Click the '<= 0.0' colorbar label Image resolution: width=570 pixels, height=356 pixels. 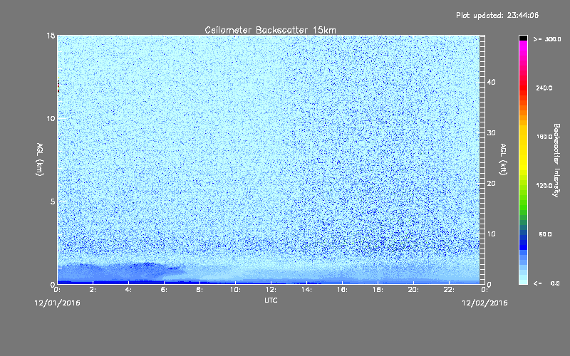(547, 283)
